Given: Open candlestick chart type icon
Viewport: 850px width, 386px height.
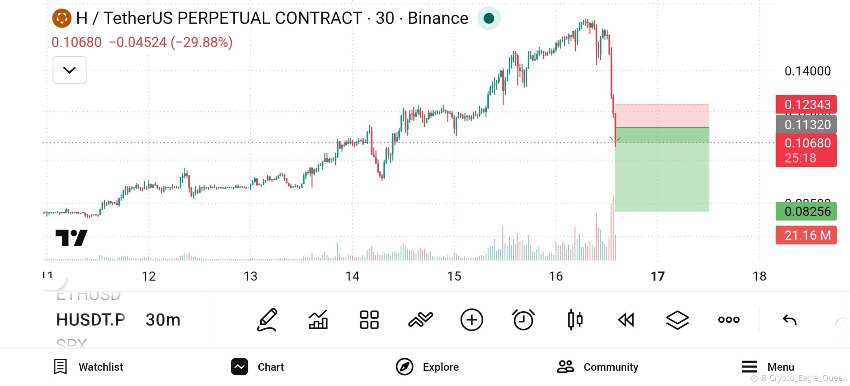Looking at the screenshot, I should pos(575,320).
